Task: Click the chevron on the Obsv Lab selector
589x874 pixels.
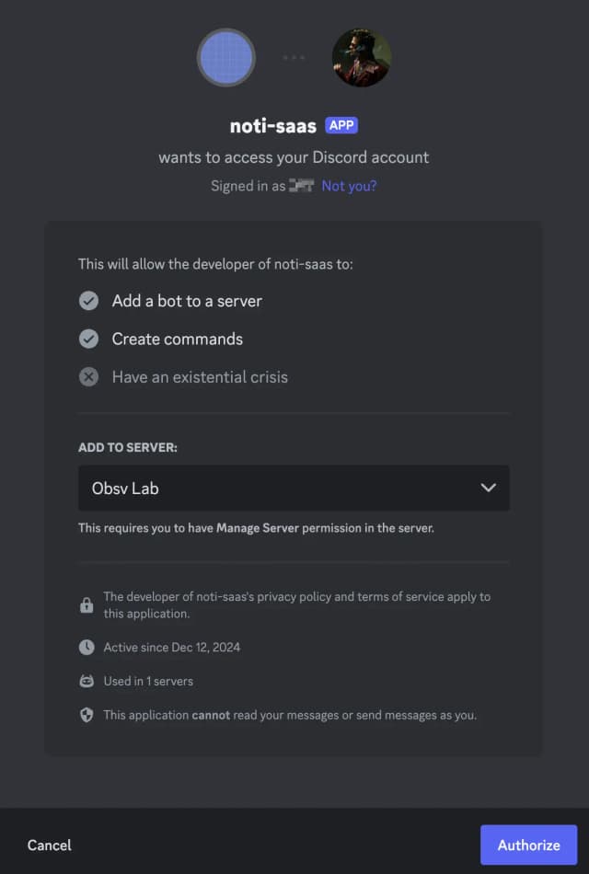Action: (489, 488)
